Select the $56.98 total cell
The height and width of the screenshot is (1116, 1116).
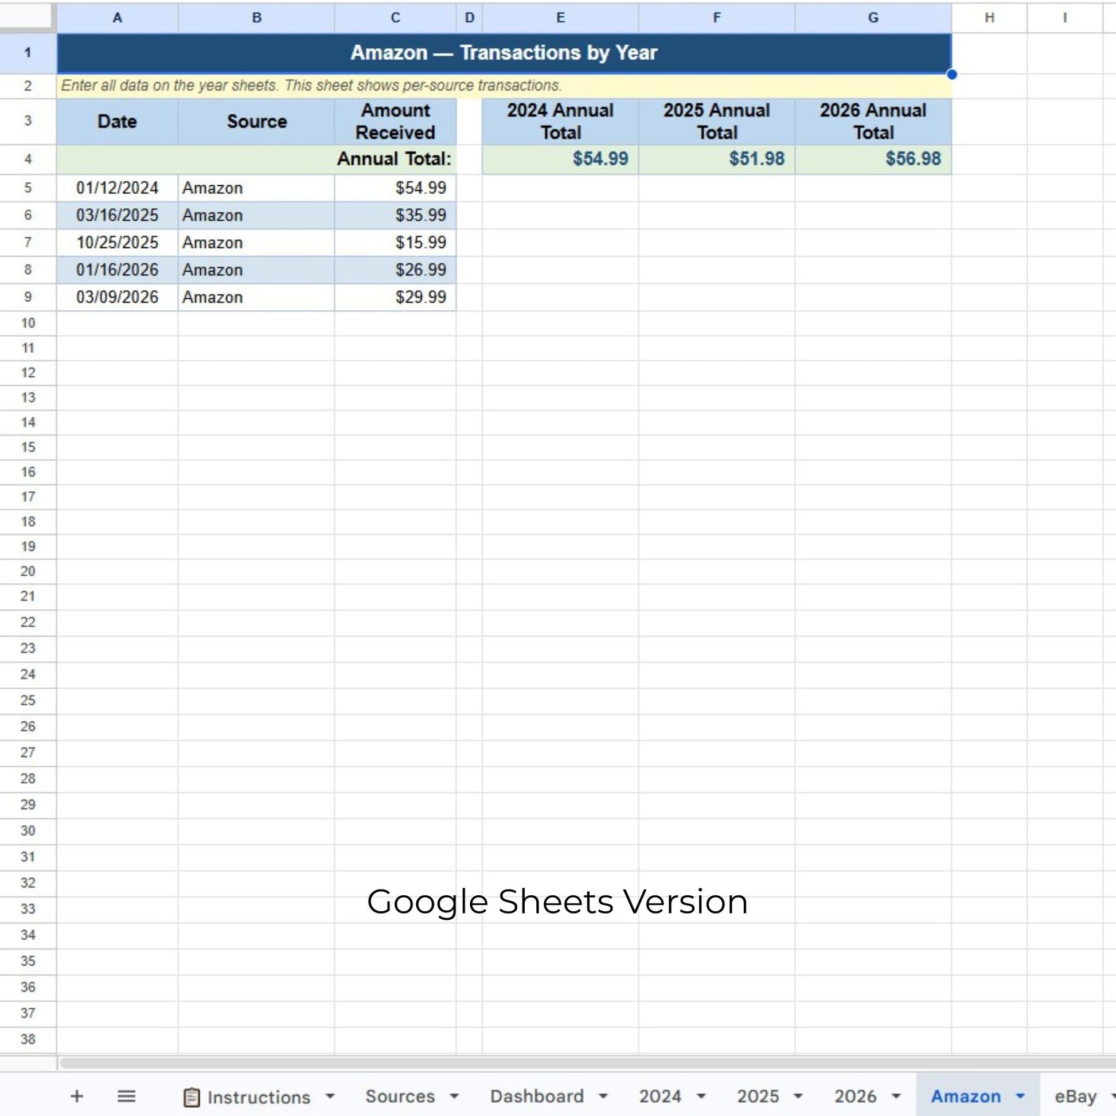873,159
